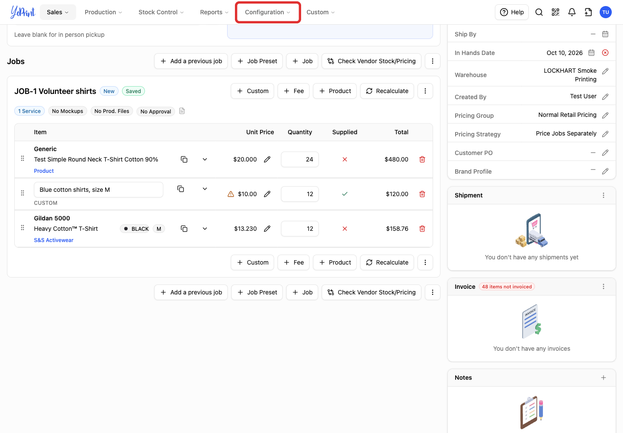The height and width of the screenshot is (433, 623).
Task: Open JOB-1 footer three-dot menu
Action: point(425,262)
